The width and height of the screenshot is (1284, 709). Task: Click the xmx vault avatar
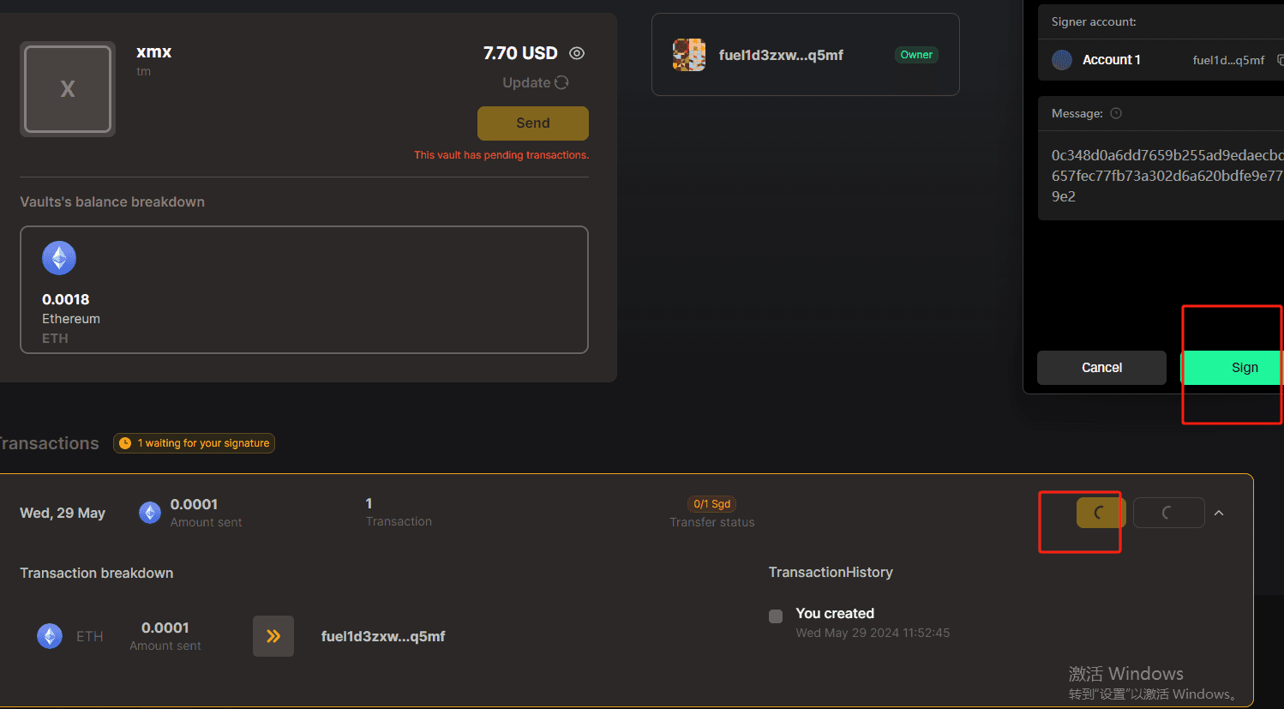[x=68, y=89]
